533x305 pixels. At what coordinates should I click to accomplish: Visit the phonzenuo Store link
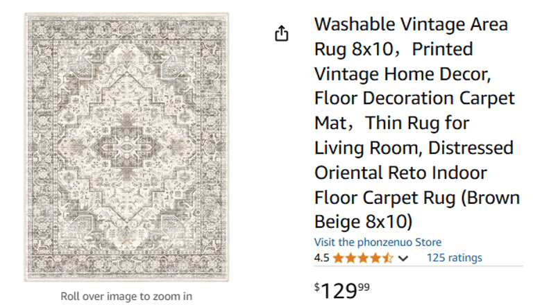[378, 242]
